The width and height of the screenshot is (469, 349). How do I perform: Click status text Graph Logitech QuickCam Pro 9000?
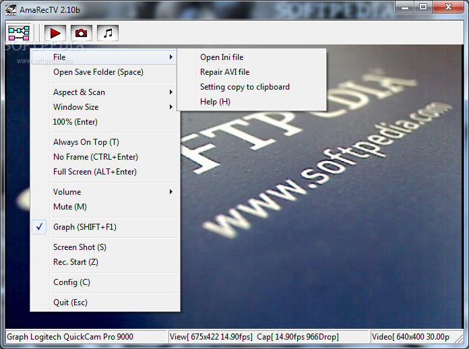point(70,337)
